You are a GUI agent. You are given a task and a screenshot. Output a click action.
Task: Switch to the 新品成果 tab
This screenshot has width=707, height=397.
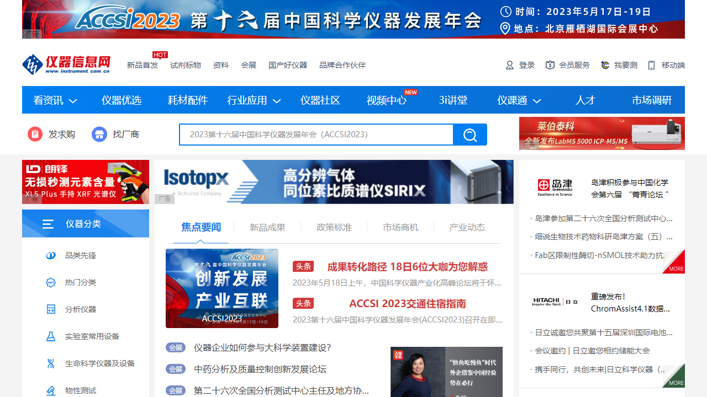pos(267,227)
